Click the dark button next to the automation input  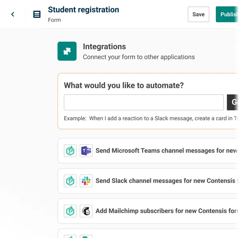coord(234,102)
